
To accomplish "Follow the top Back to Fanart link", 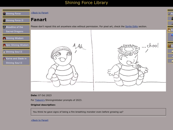I will click(40, 13).
